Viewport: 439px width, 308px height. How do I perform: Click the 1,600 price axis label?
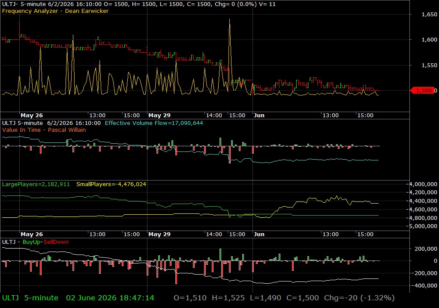pos(429,40)
